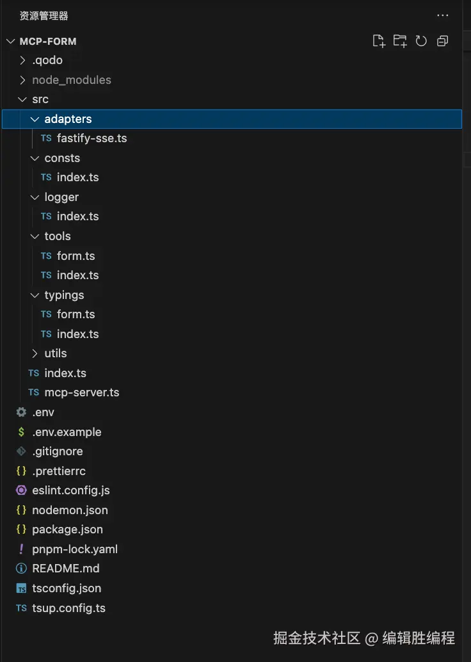Open the explorer more actions menu
The width and height of the screenshot is (471, 662).
pos(443,15)
